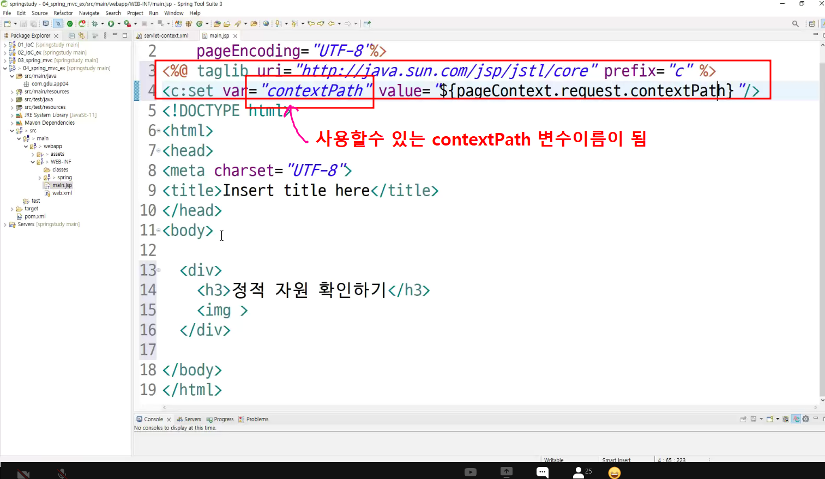Open the Navigate menu
This screenshot has height=479, width=825.
89,13
